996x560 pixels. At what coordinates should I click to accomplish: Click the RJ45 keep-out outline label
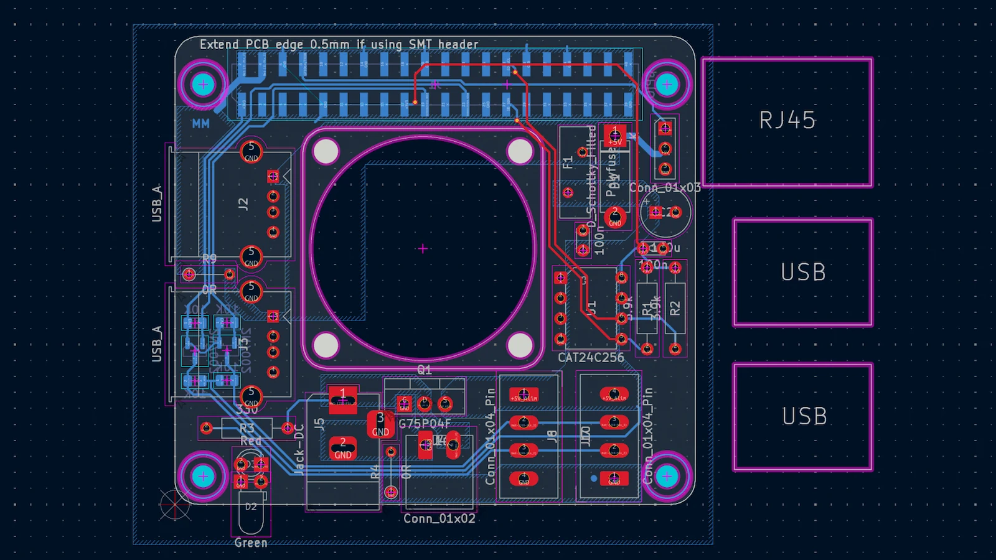[x=787, y=120]
